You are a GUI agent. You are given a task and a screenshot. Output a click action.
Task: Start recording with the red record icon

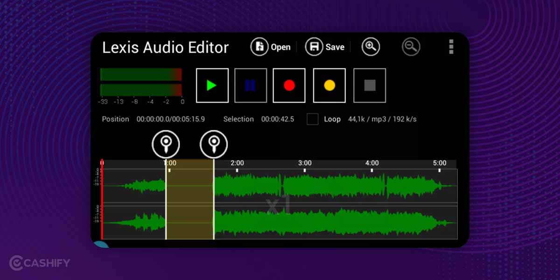pyautogui.click(x=289, y=85)
